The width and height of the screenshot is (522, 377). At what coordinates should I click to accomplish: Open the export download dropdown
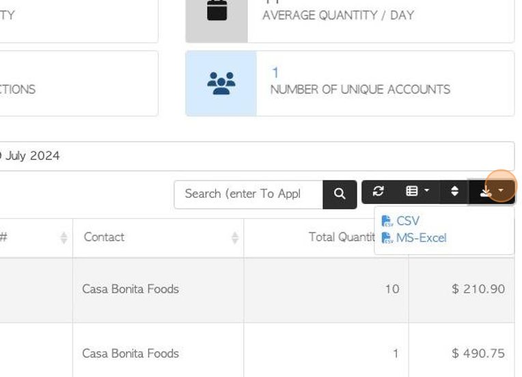(492, 192)
